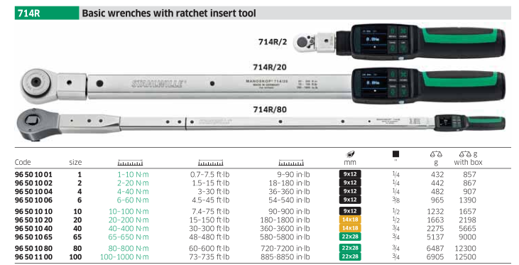Click the 9x12 badge in row 96 50 10 01
The image size is (519, 265).
350,174
